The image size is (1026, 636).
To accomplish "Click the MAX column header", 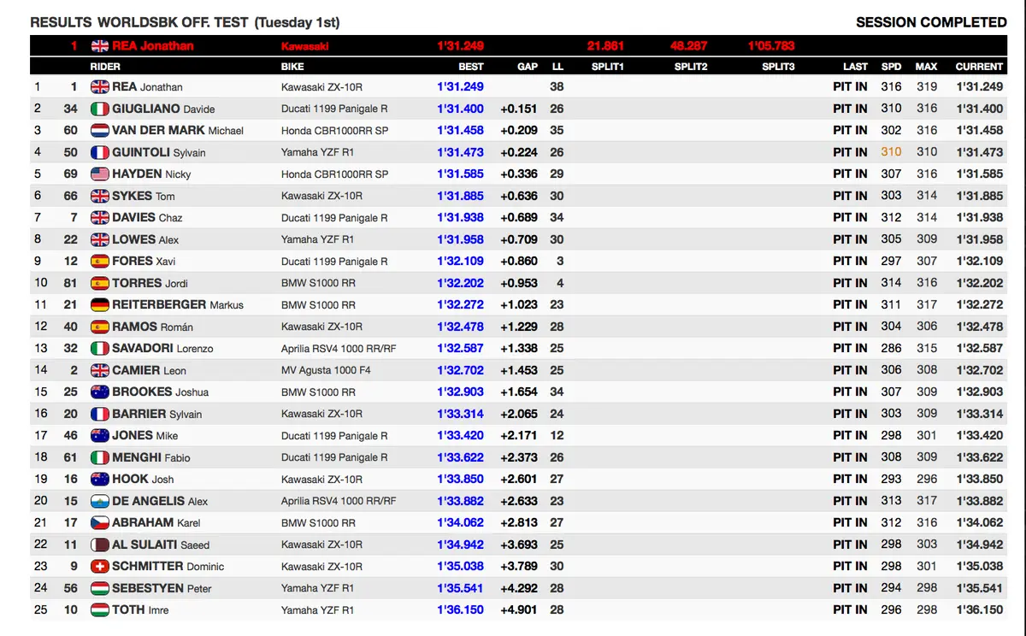I will pyautogui.click(x=926, y=67).
